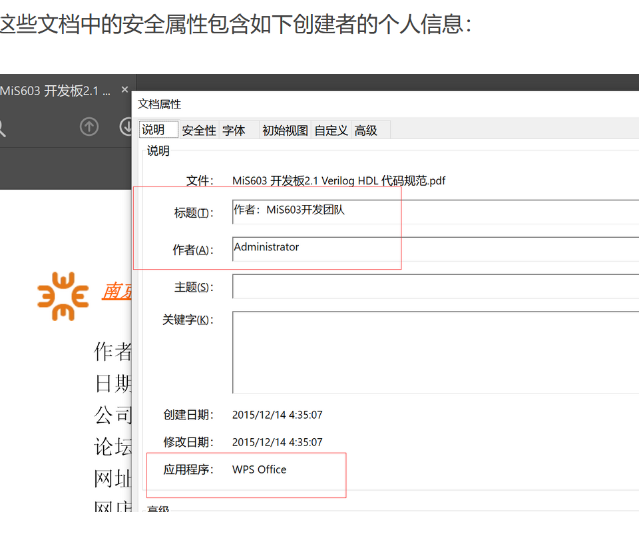Click the 应用程序 label
The height and width of the screenshot is (548, 639).
point(188,469)
